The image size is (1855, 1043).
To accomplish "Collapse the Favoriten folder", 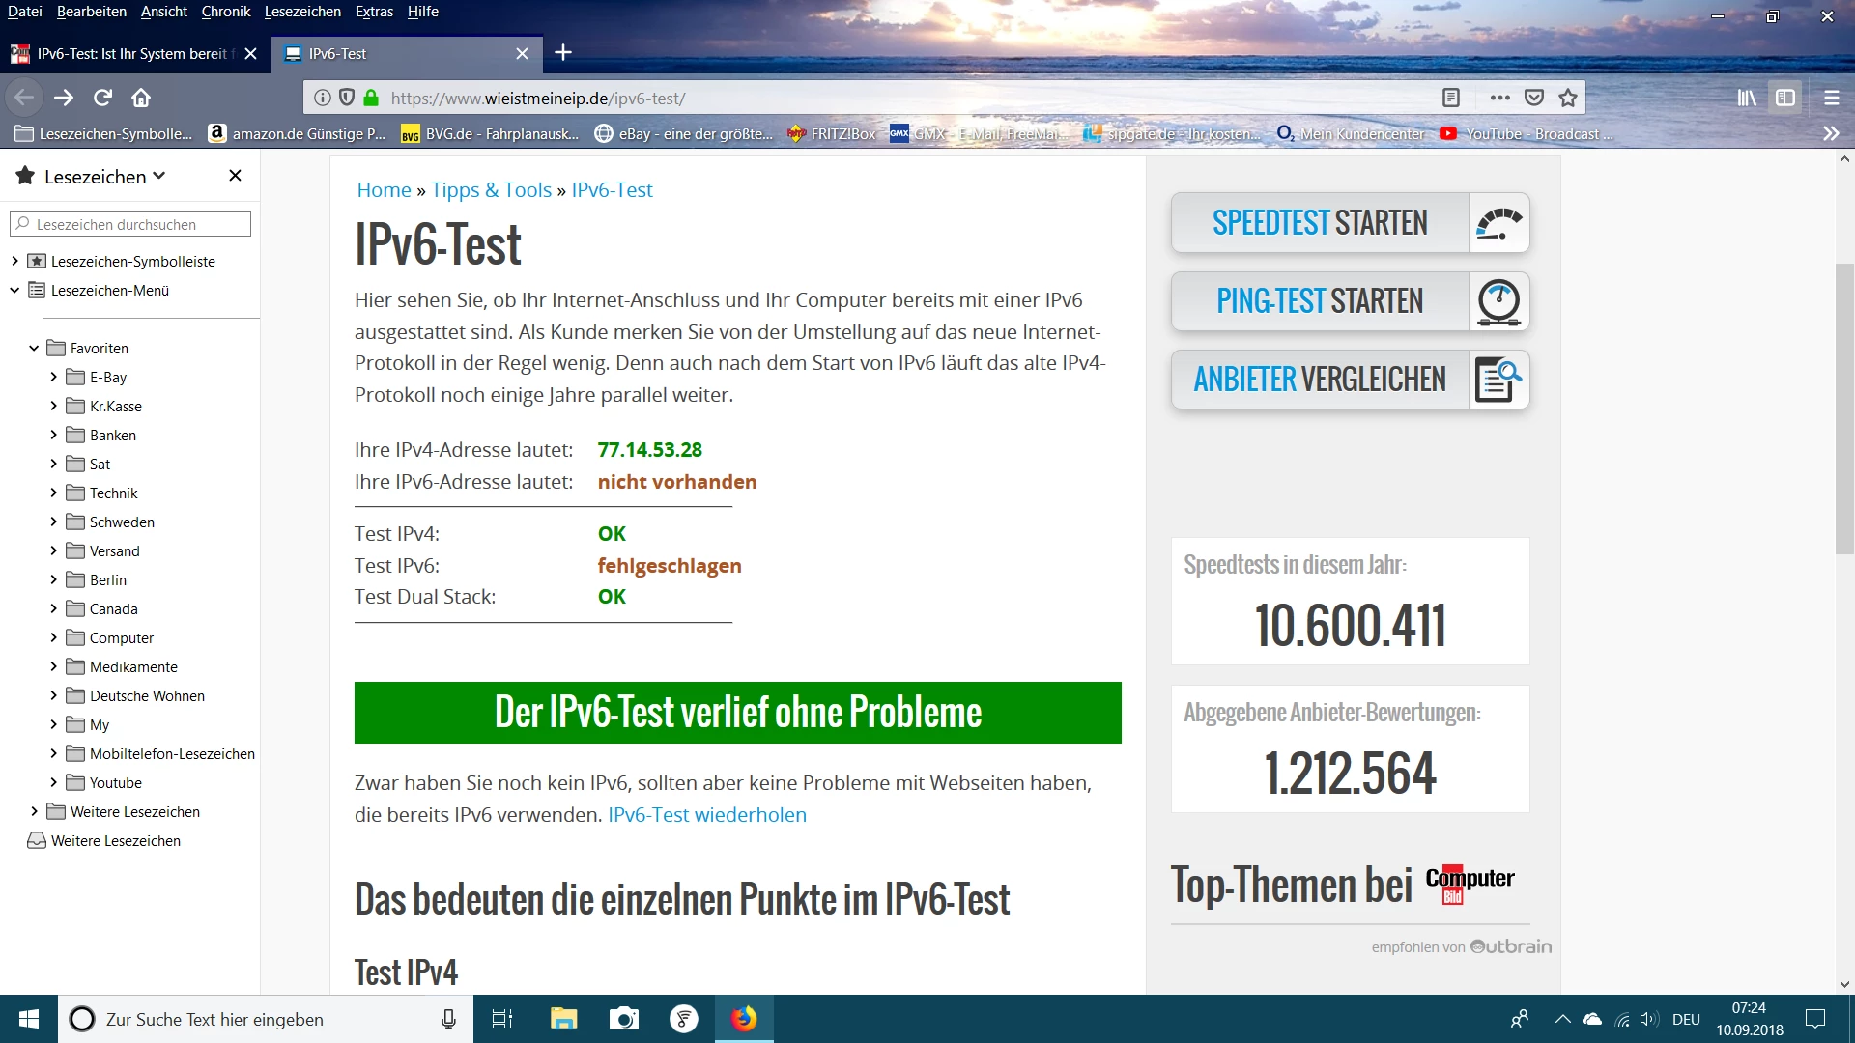I will pyautogui.click(x=34, y=349).
